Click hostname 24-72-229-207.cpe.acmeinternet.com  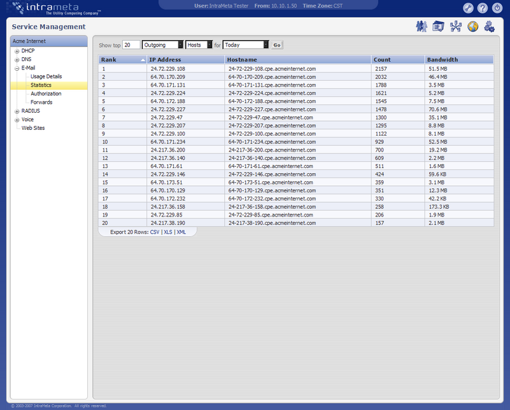pyautogui.click(x=272, y=126)
